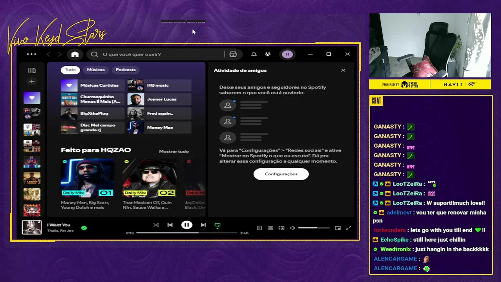This screenshot has height=282, width=501.
Task: Open Fred again.. shortcut
Action: [x=159, y=113]
